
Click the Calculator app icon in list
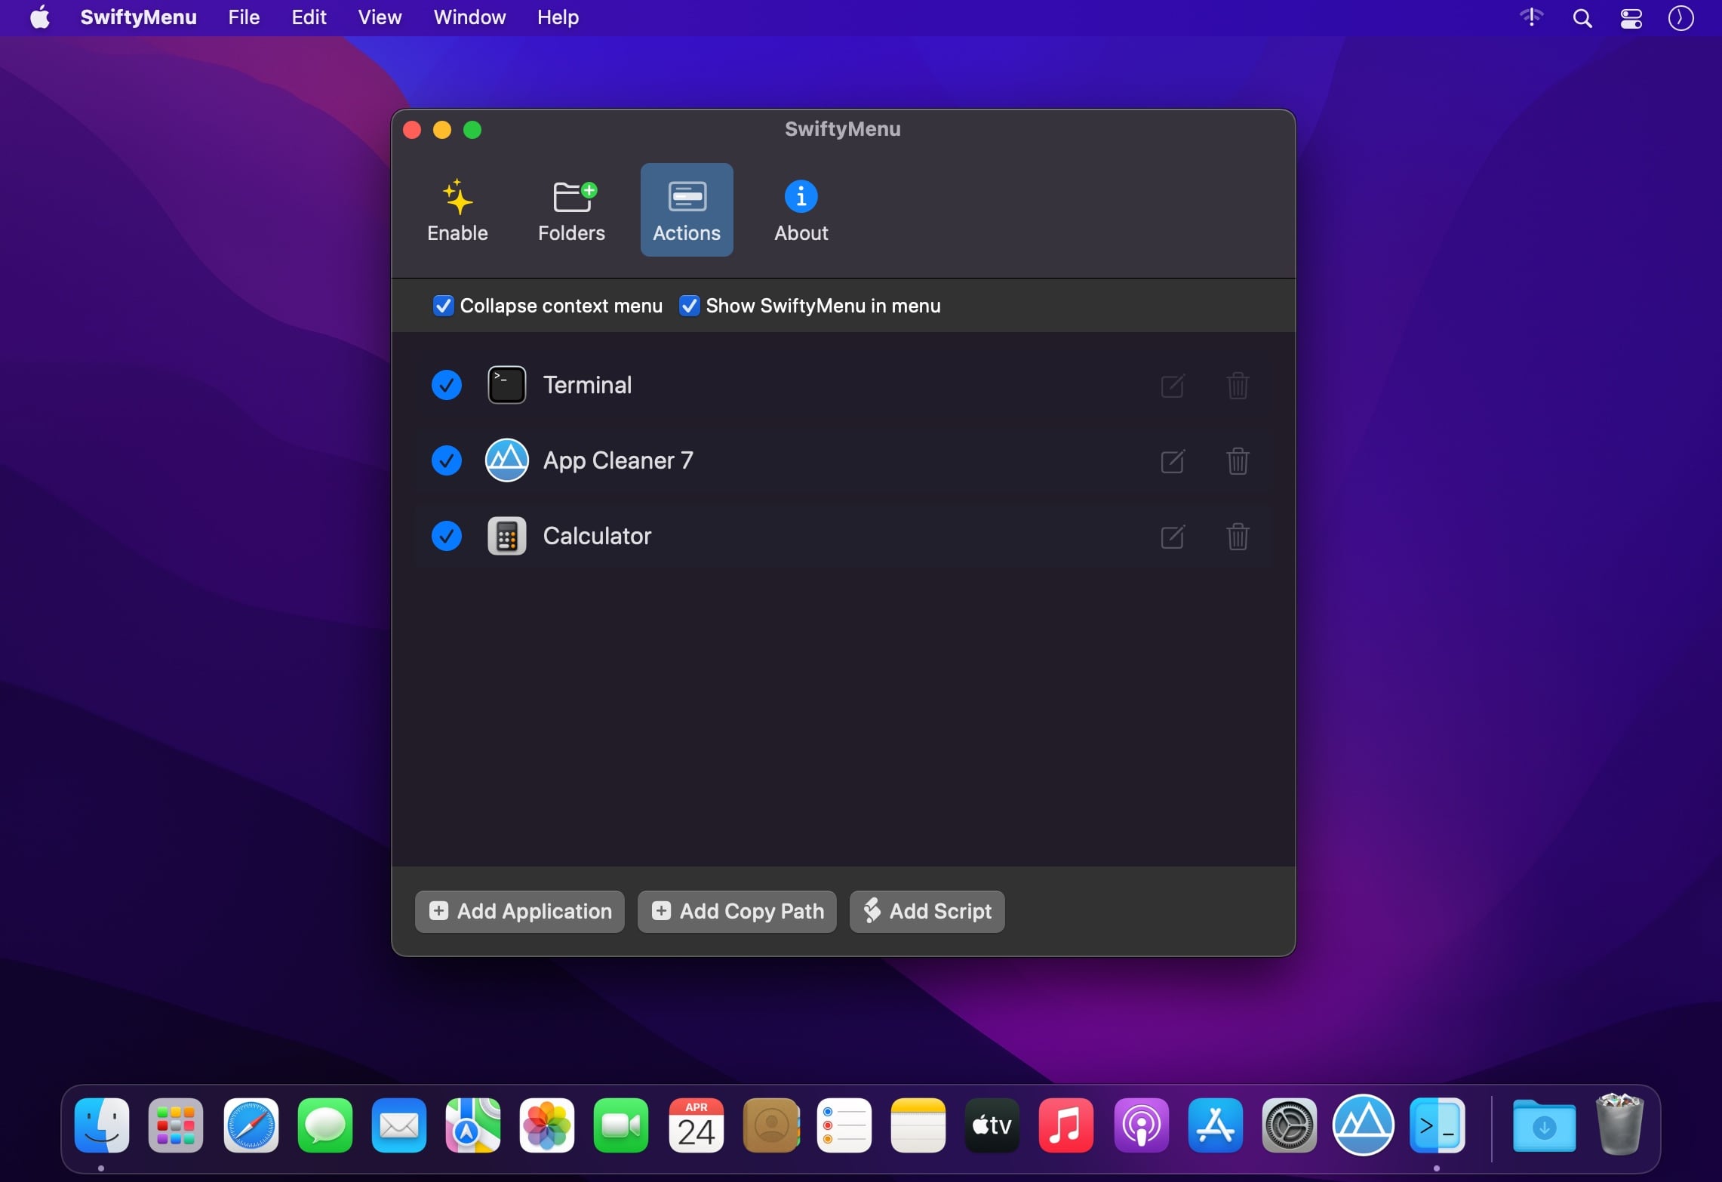(506, 536)
